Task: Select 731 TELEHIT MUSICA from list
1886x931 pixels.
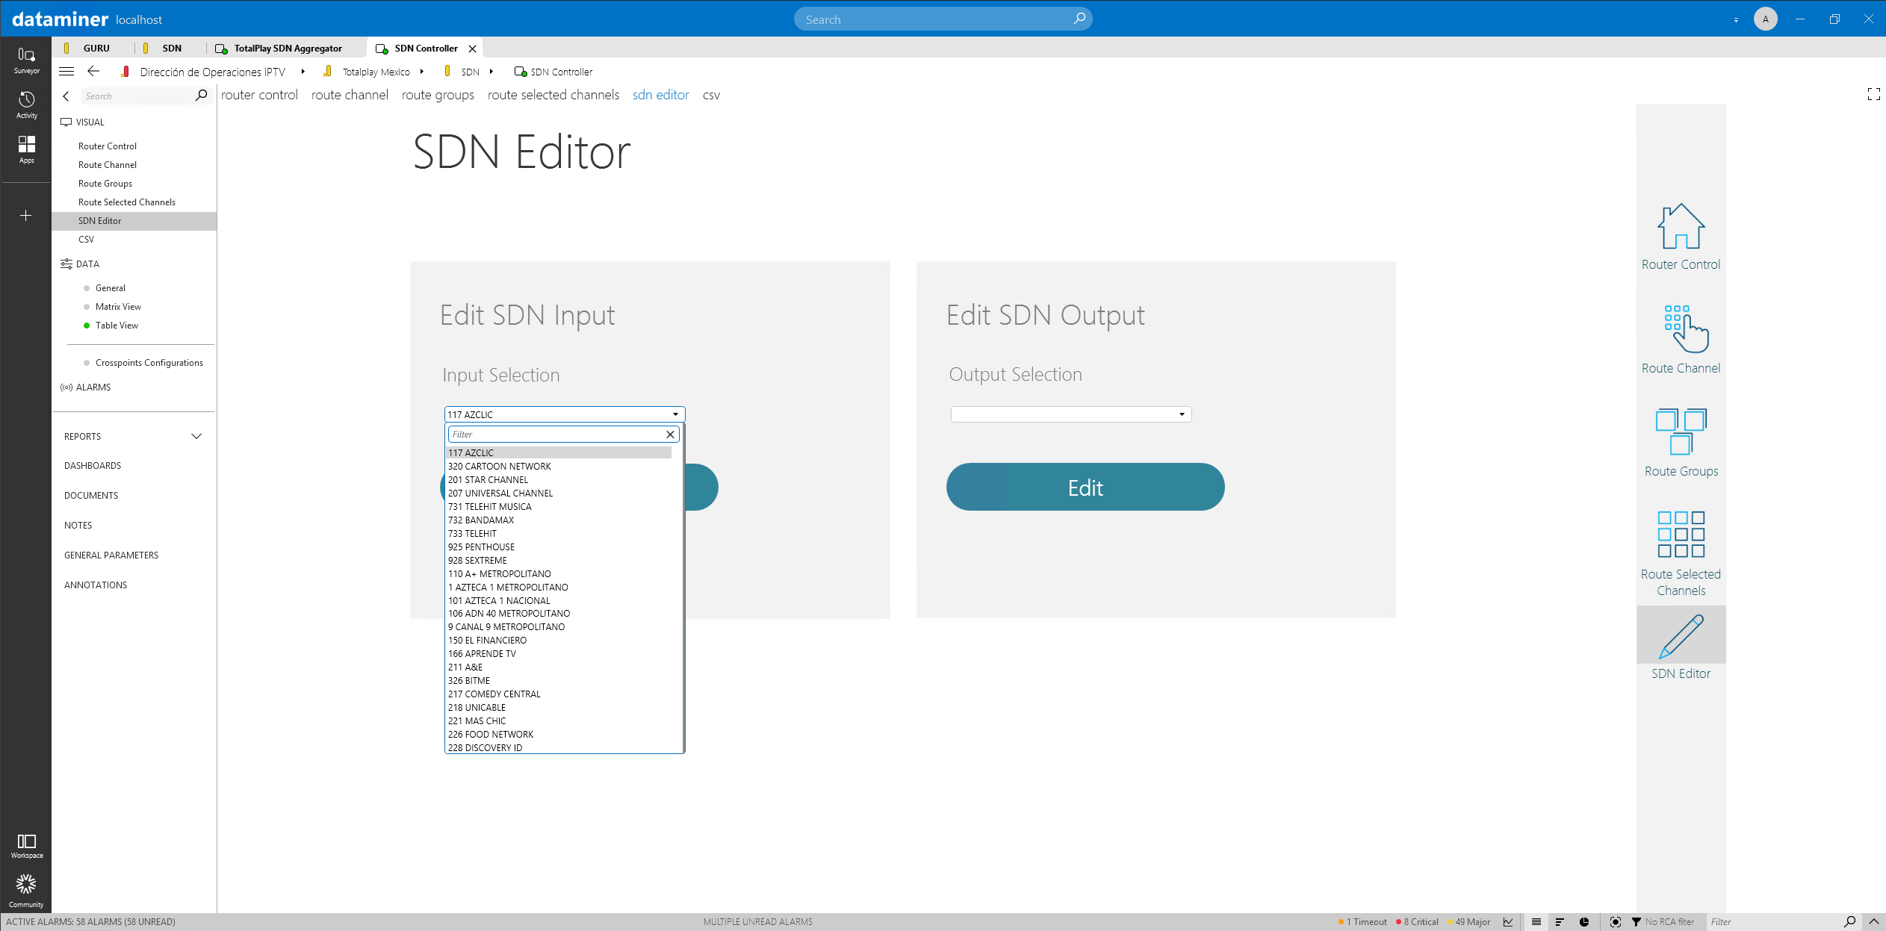Action: point(559,507)
